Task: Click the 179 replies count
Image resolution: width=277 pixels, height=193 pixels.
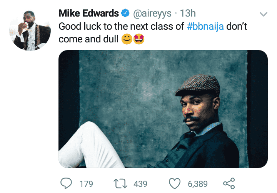Action: pyautogui.click(x=86, y=184)
